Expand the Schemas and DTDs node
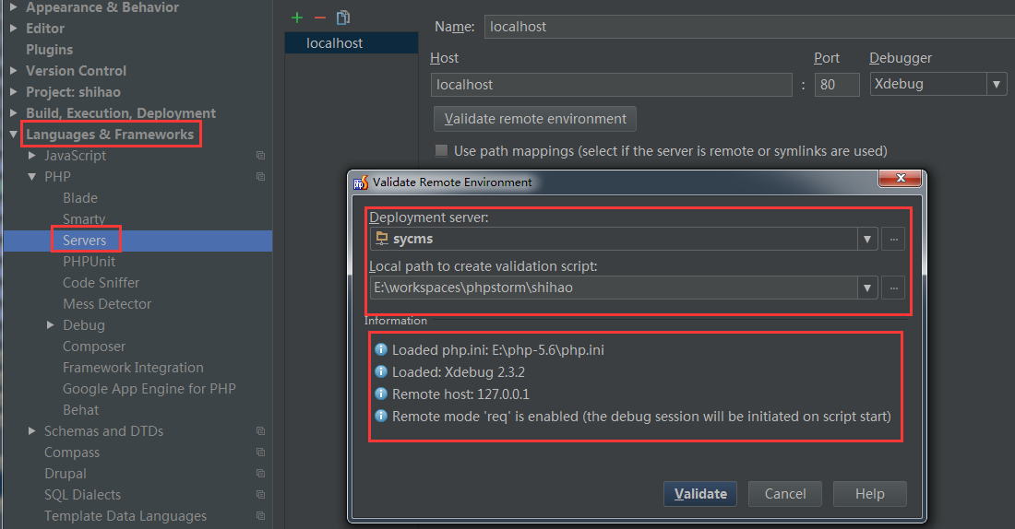1015x529 pixels. click(x=31, y=430)
